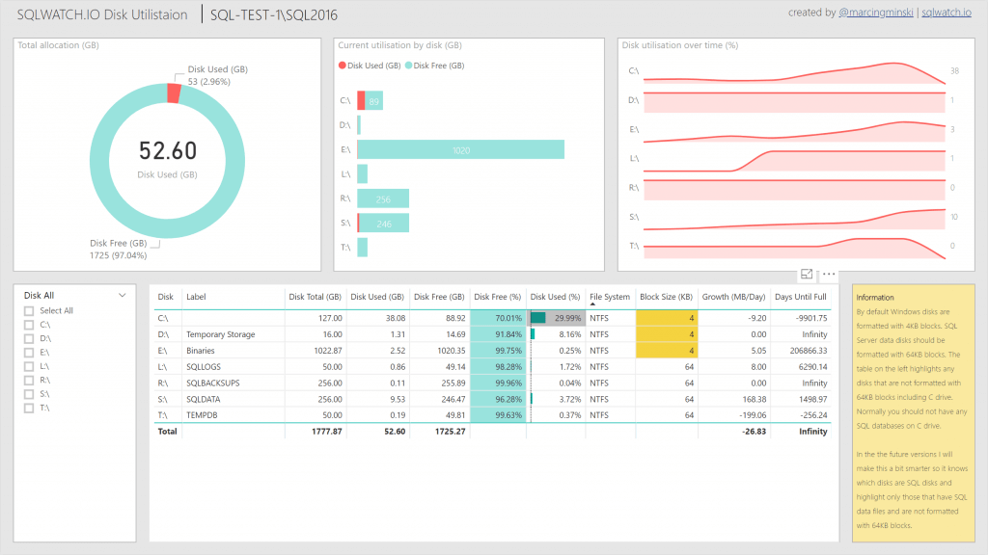Check the T:\ drive checkbox
The width and height of the screenshot is (988, 555).
click(27, 408)
